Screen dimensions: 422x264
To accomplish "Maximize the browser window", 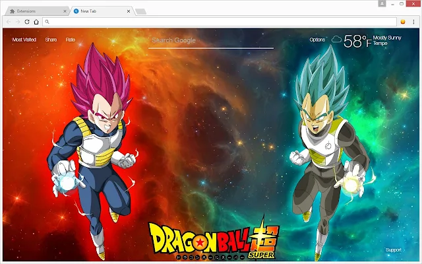I will click(x=402, y=4).
